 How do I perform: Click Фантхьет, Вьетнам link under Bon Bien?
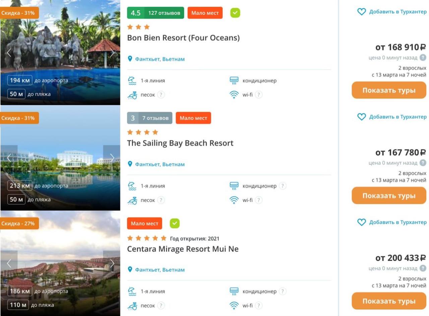click(x=160, y=59)
